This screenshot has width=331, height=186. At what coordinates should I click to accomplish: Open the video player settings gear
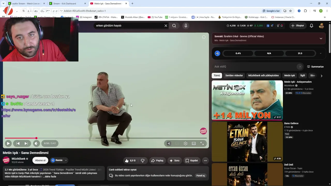pyautogui.click(x=185, y=143)
